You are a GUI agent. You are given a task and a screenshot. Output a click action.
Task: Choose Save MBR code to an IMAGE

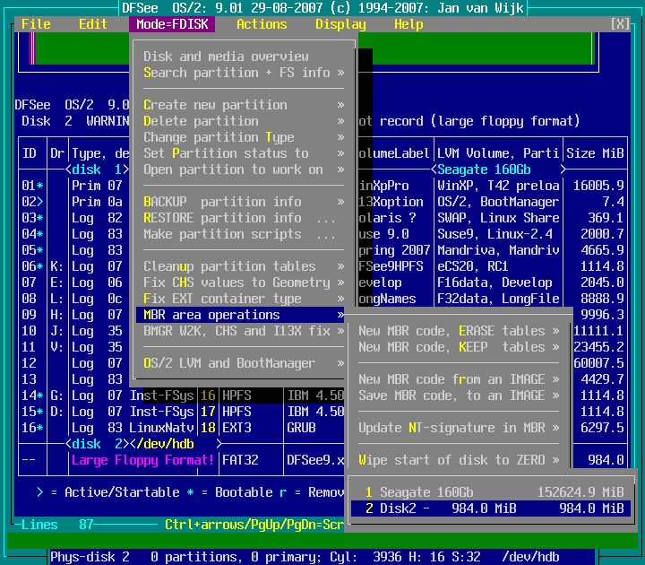(x=459, y=395)
